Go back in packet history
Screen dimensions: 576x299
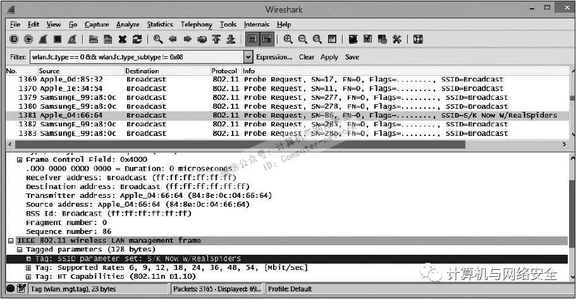[173, 39]
